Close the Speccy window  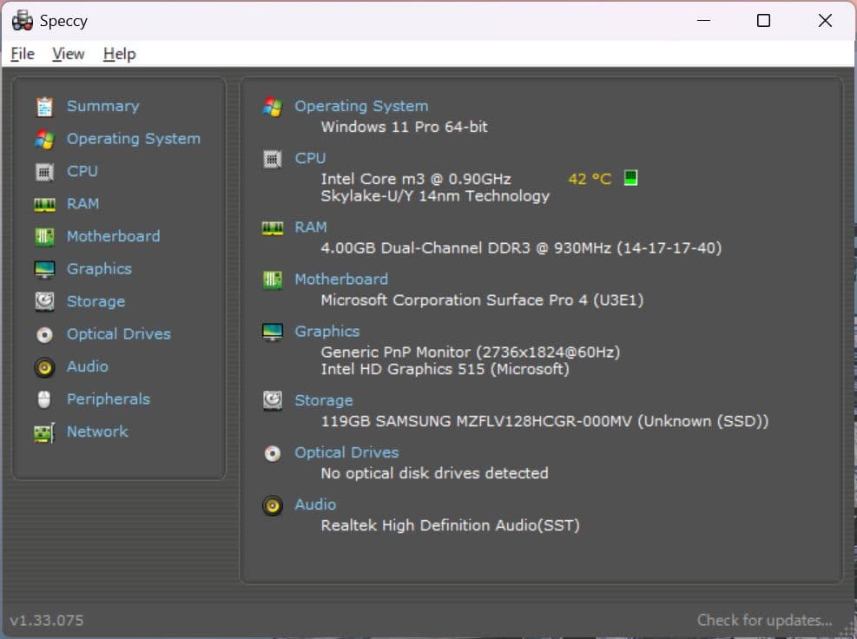pyautogui.click(x=825, y=20)
